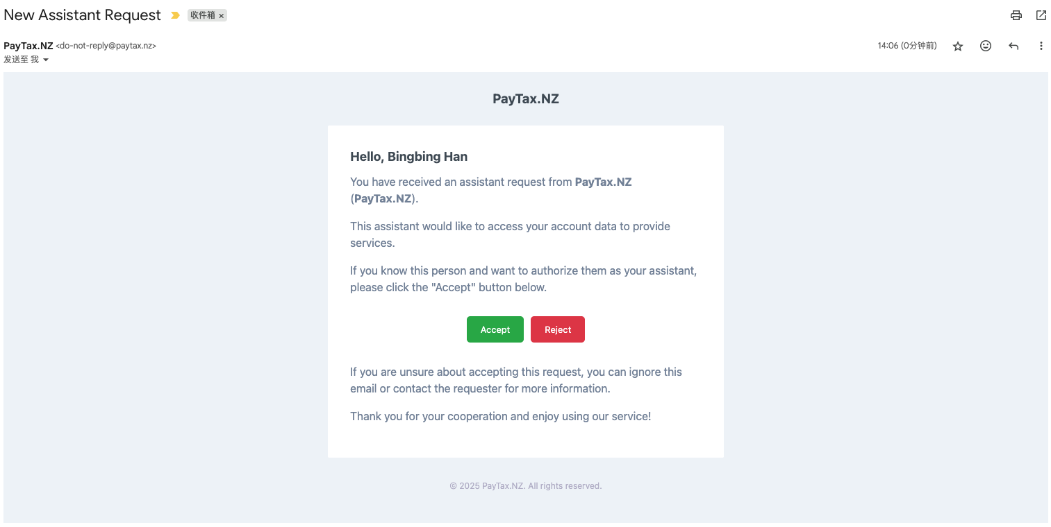This screenshot has width=1051, height=527.
Task: Select the New Assistant Request subject title
Action: [x=83, y=15]
